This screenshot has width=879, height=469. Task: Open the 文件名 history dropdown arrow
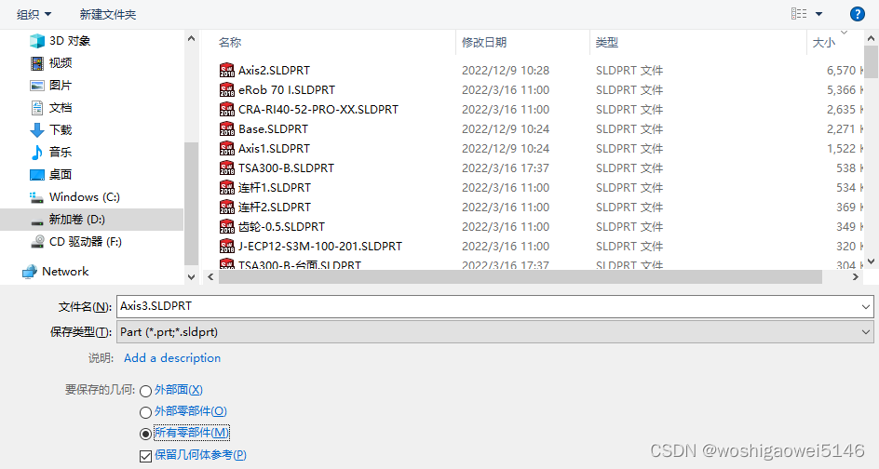pos(866,306)
